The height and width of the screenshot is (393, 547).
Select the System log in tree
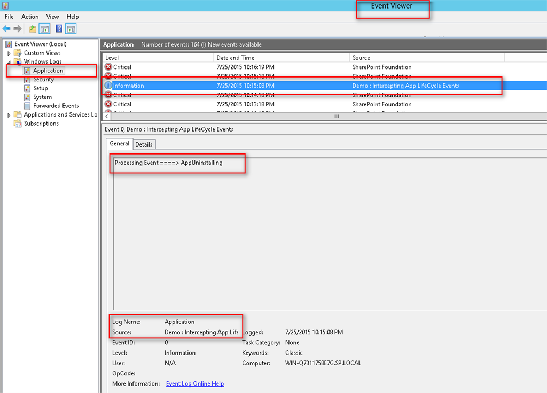[43, 97]
